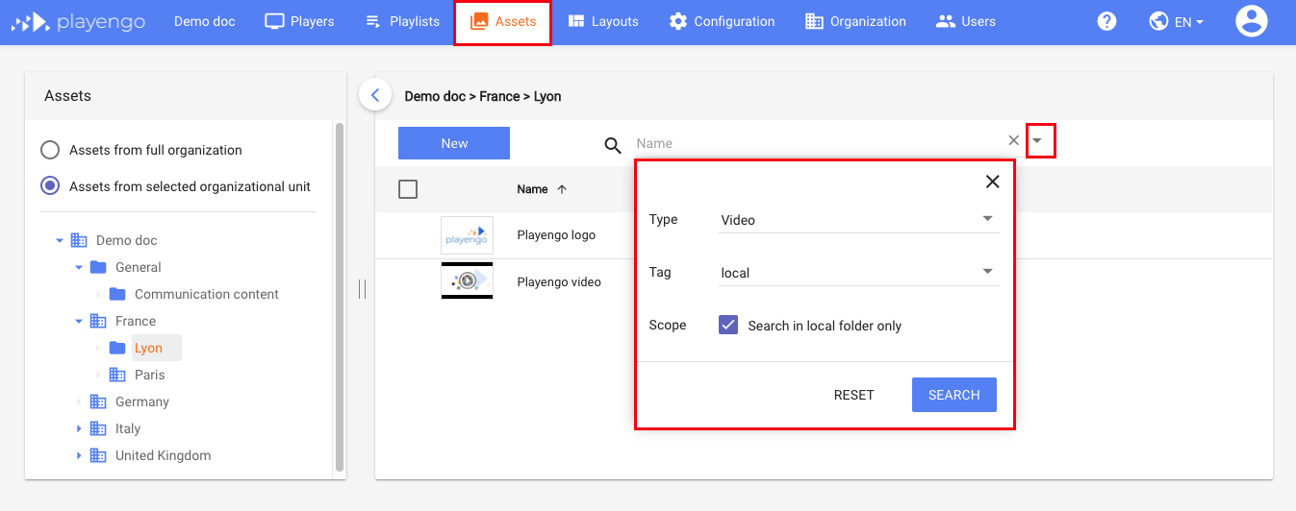
Task: Open the Tag dropdown showing local
Action: [859, 273]
